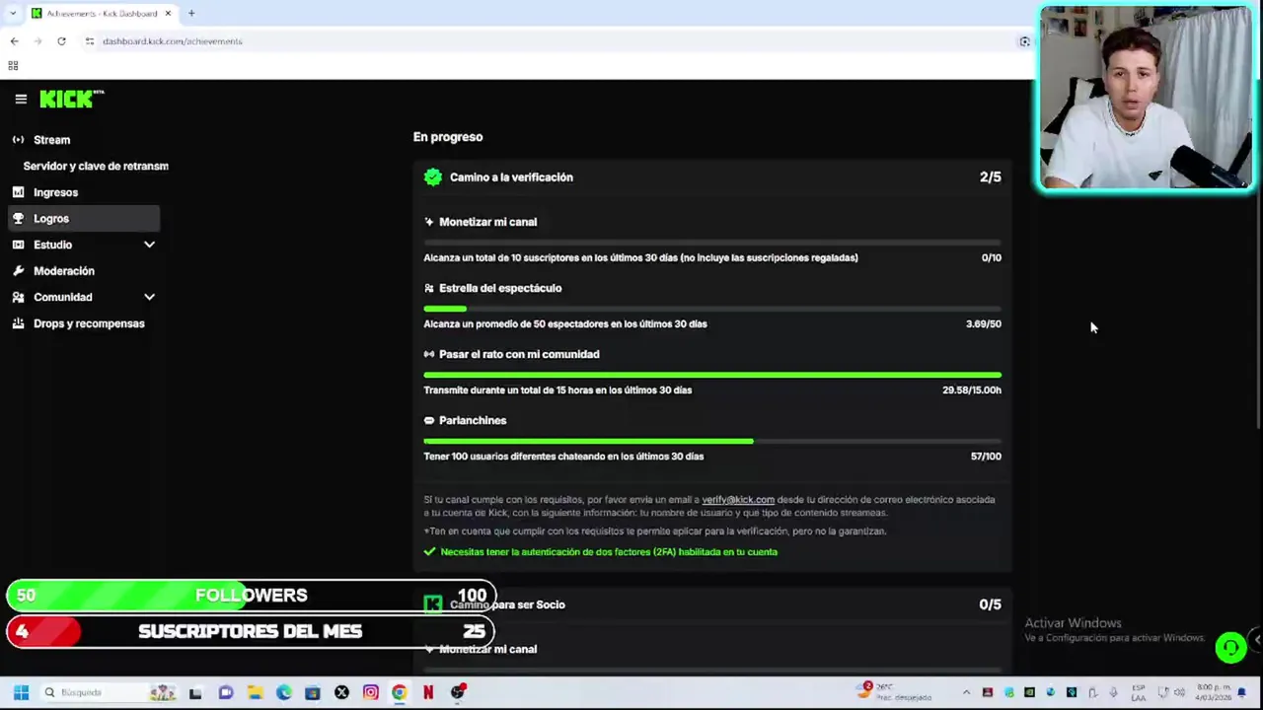
Task: Click the site info icon in address bar
Action: [x=89, y=41]
